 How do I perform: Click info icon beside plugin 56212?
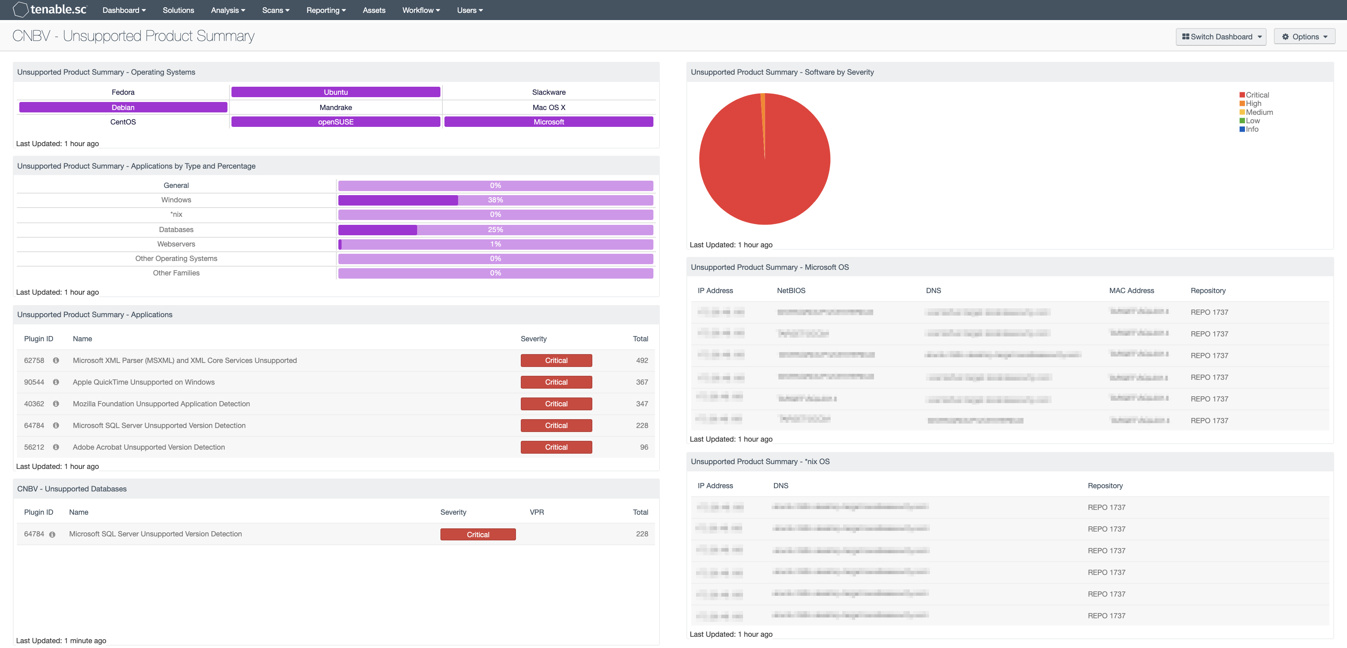coord(56,447)
